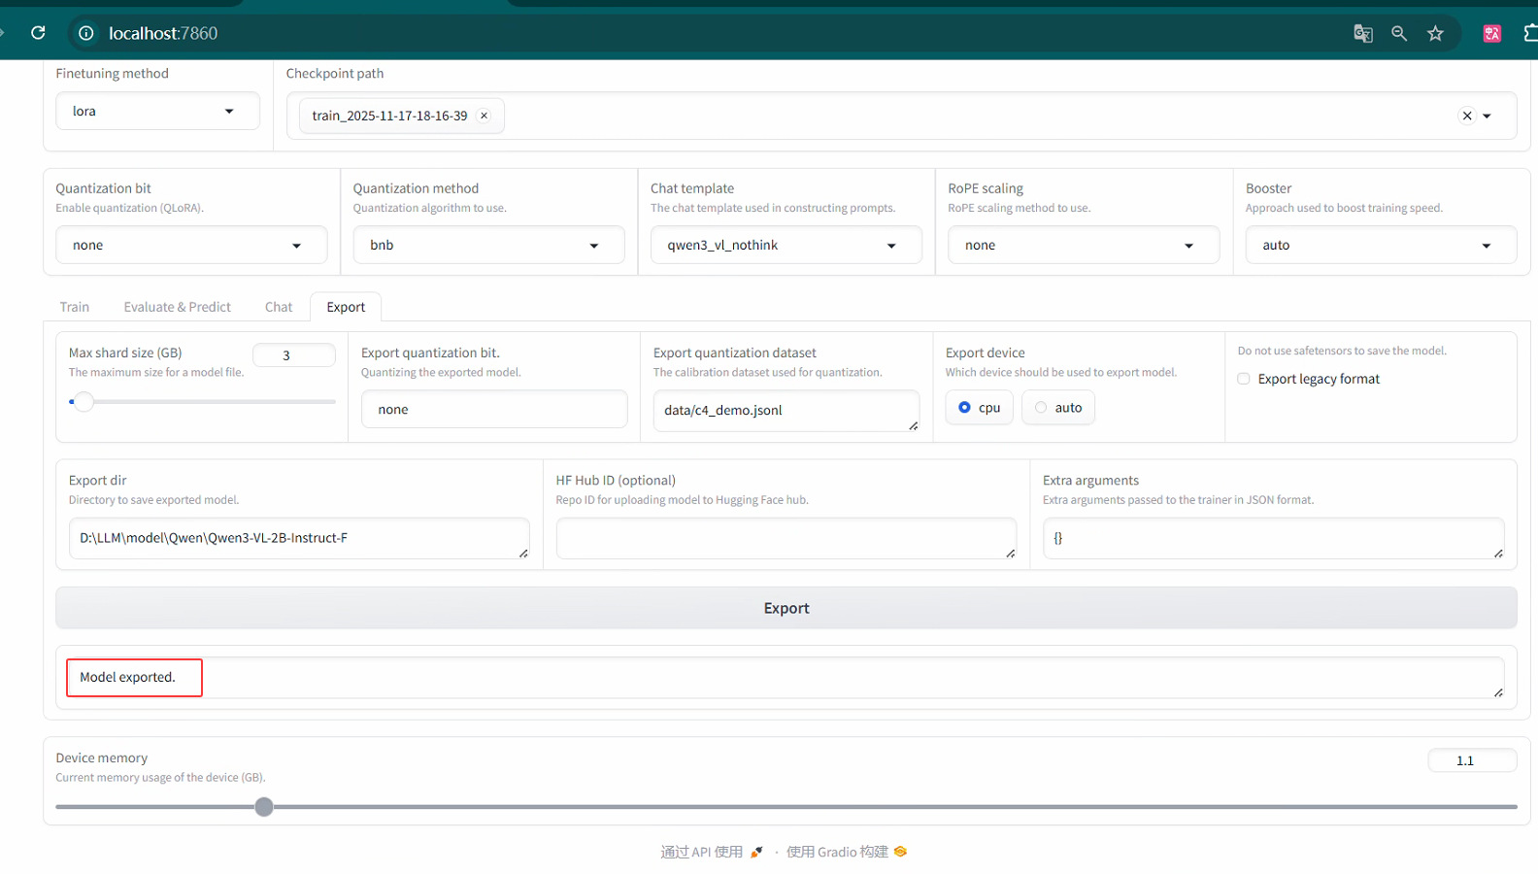Bookmark this page with the star icon
The height and width of the screenshot is (874, 1538).
coord(1435,33)
